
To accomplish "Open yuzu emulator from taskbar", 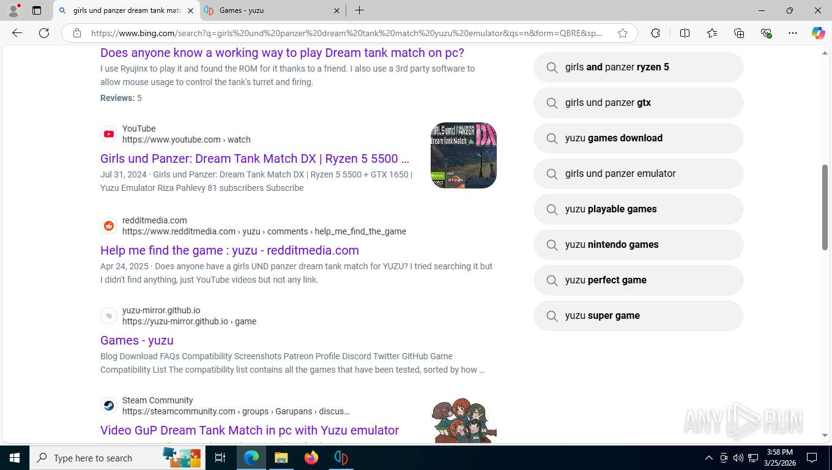I will click(x=341, y=458).
